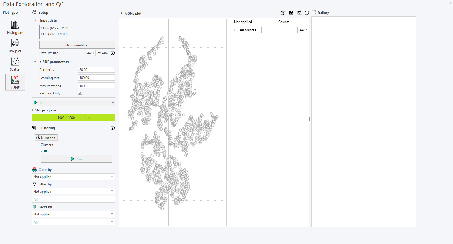Image resolution: width=453 pixels, height=244 pixels.
Task: Export the plot image
Action: pos(299,13)
